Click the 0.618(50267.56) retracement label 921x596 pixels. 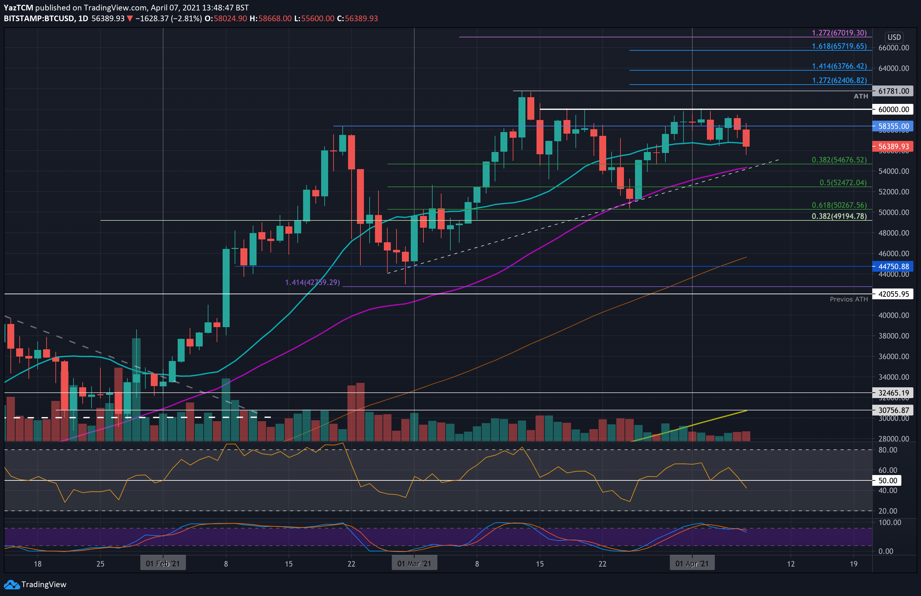point(839,205)
